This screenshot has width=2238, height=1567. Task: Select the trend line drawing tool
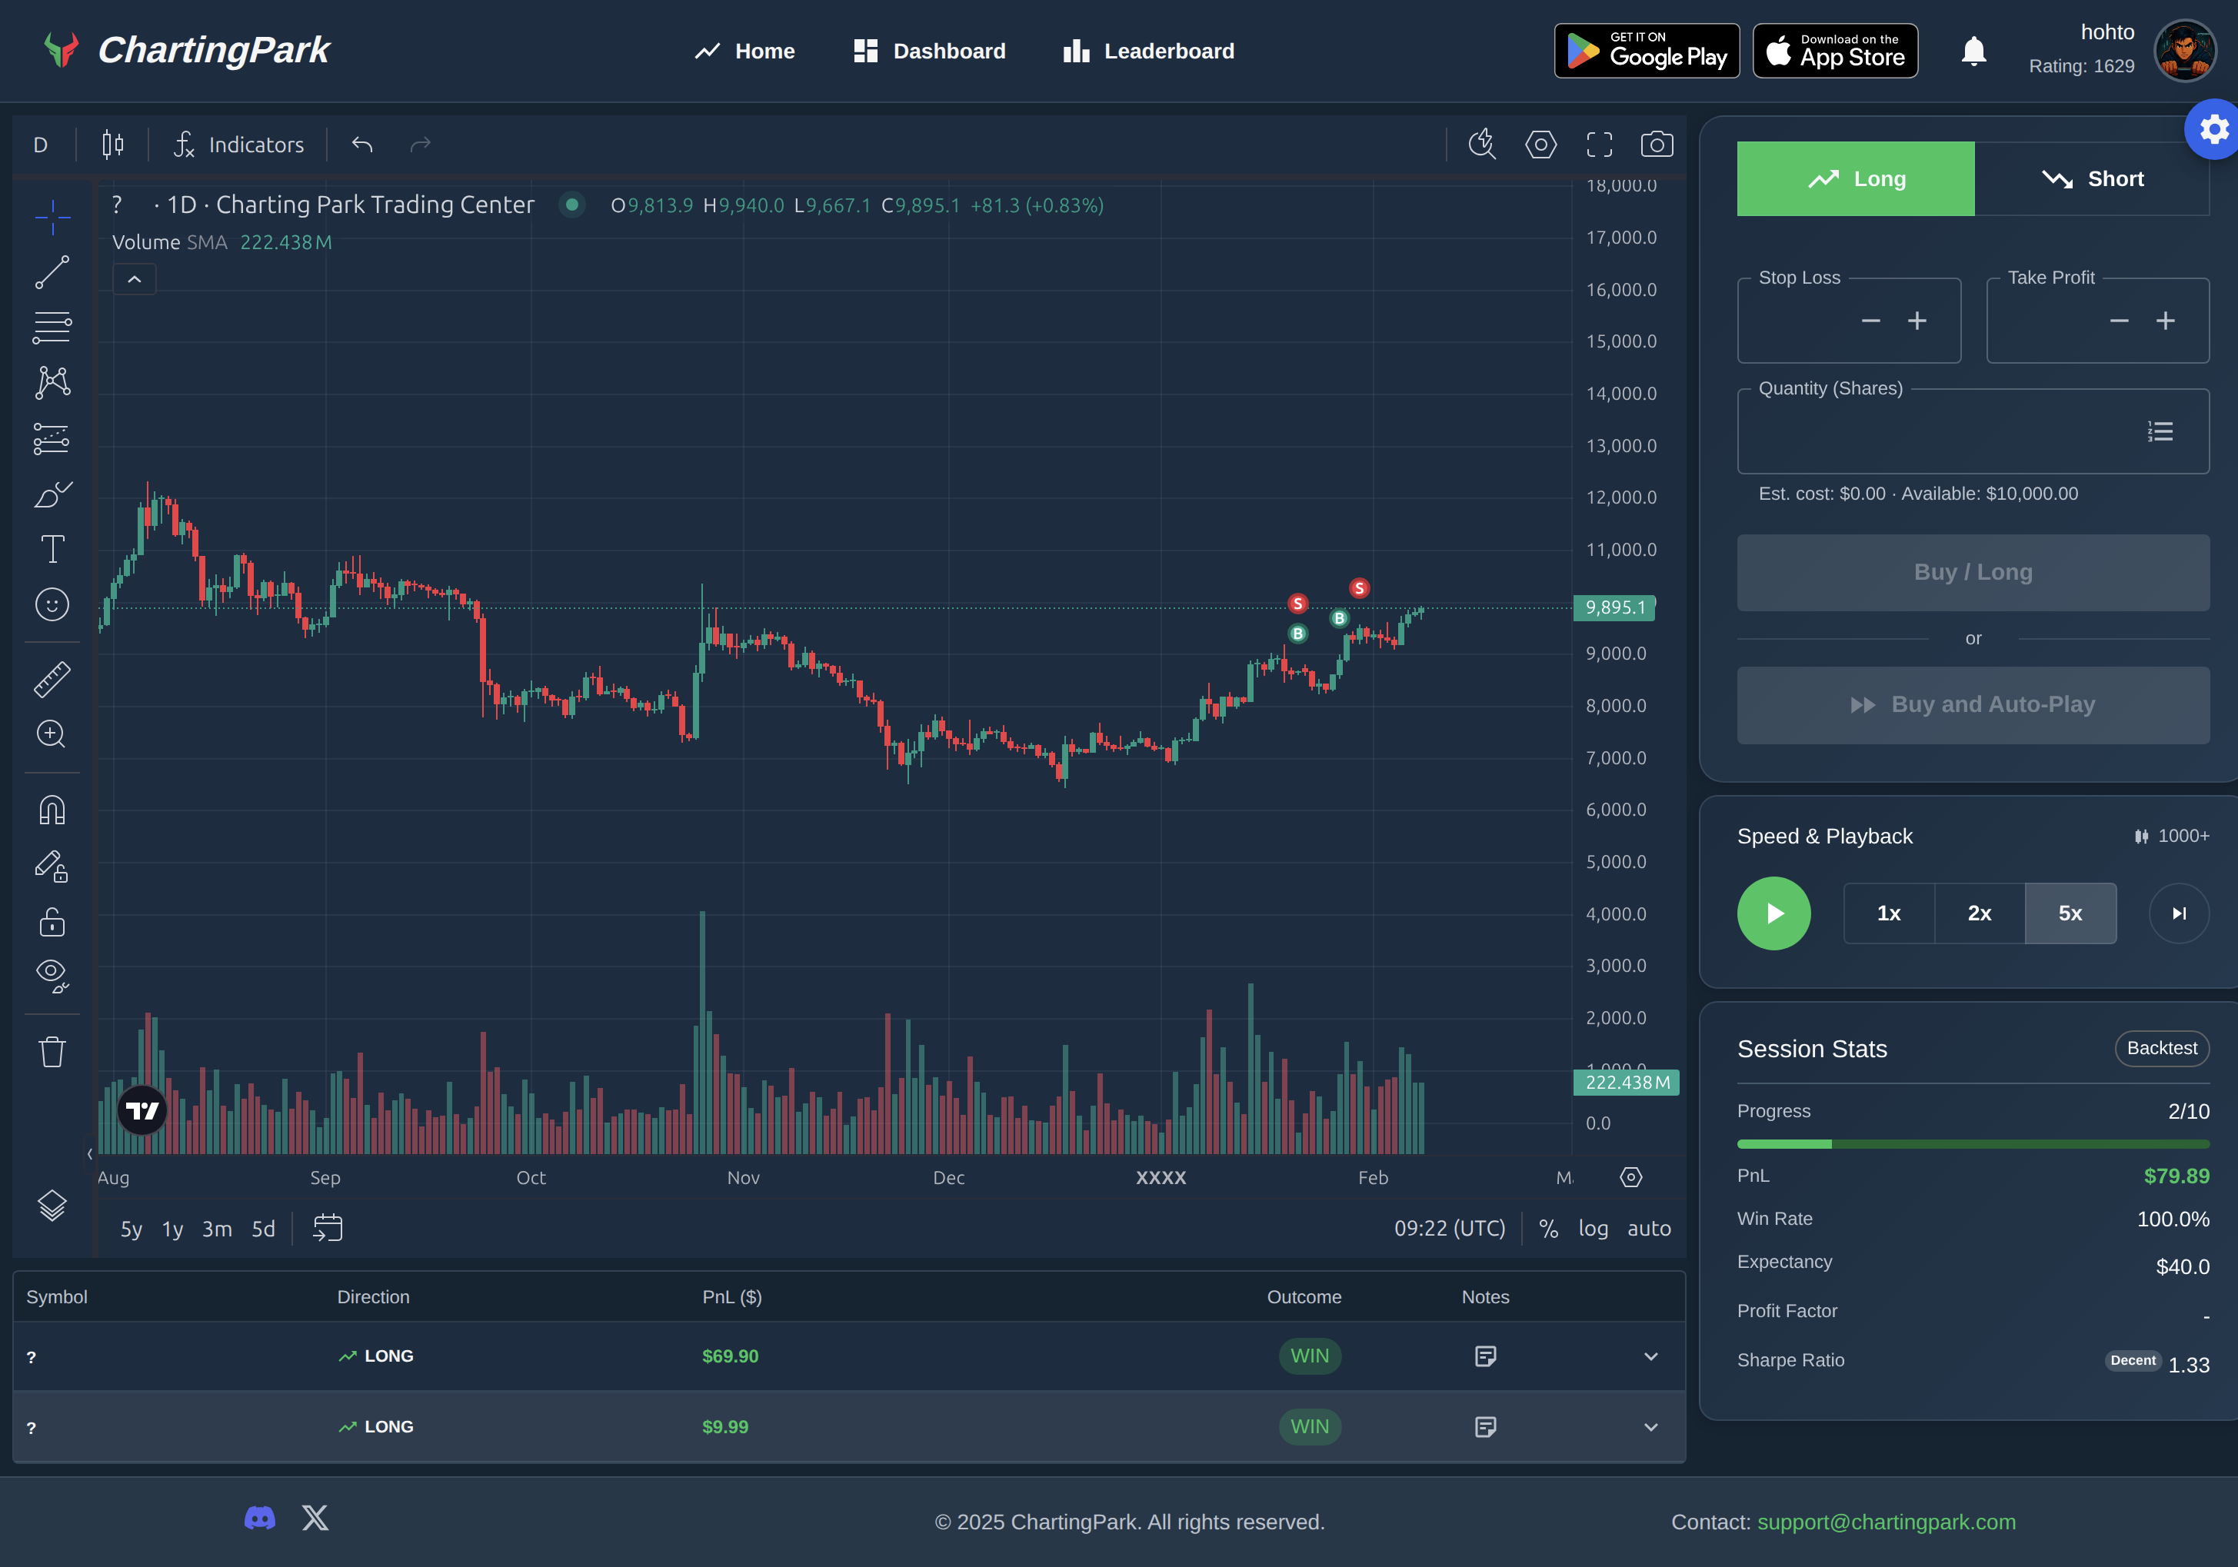(52, 273)
